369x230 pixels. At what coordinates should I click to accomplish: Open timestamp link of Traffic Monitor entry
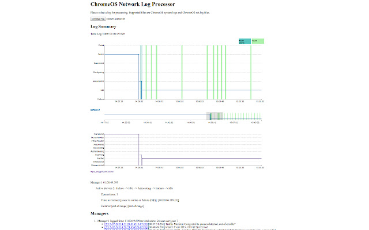(126, 224)
